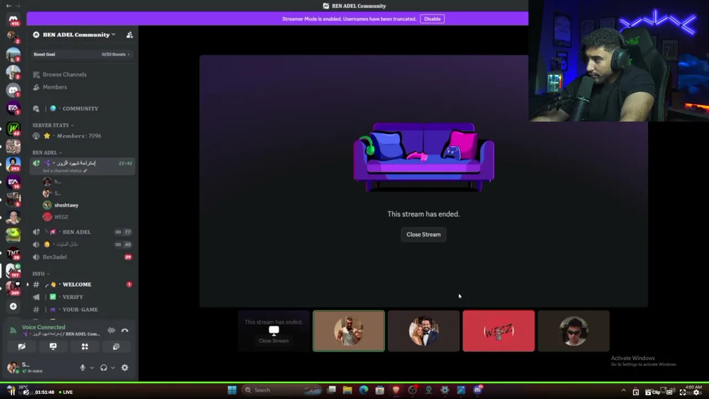This screenshot has height=399, width=709.
Task: Click the Close Stream button under the couch
Action: click(x=423, y=234)
